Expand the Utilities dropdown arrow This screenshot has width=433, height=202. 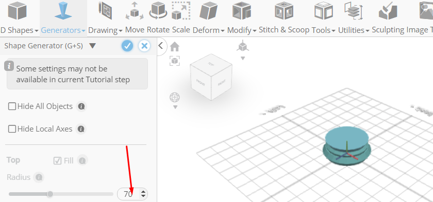367,31
